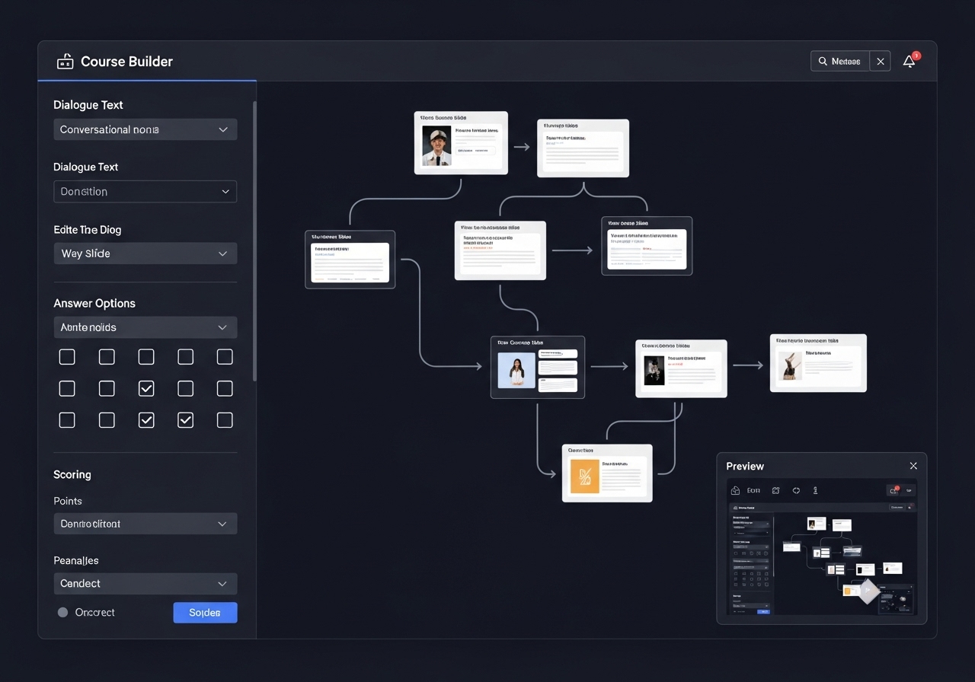
Task: Click the puzzle icon in the Preview toolbar
Action: tap(776, 491)
